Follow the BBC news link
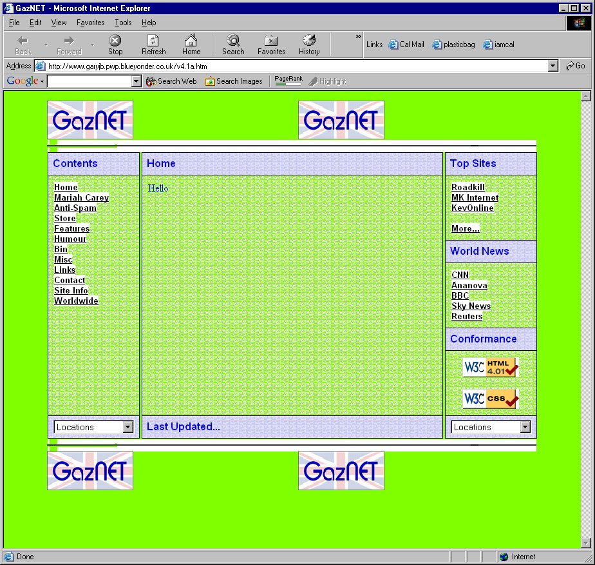 pyautogui.click(x=460, y=295)
